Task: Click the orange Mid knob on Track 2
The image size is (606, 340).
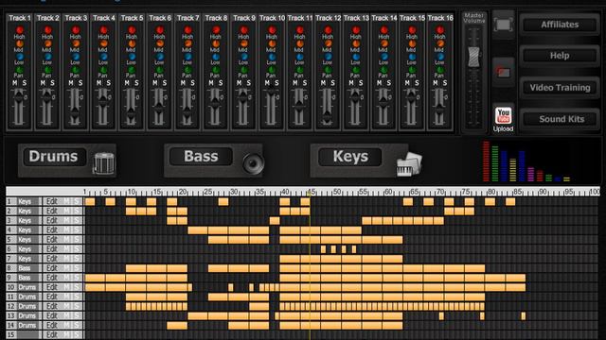Action: click(x=47, y=43)
